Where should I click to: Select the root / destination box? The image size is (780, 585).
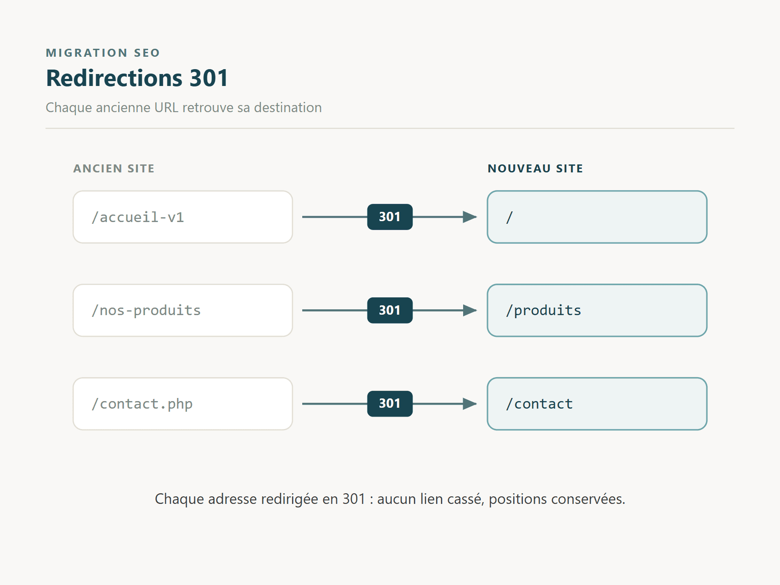coord(597,217)
